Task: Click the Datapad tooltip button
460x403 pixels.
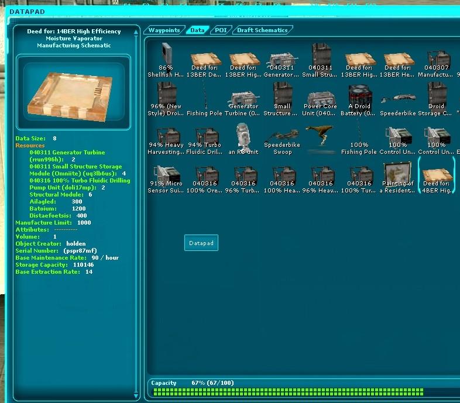Action: 201,243
